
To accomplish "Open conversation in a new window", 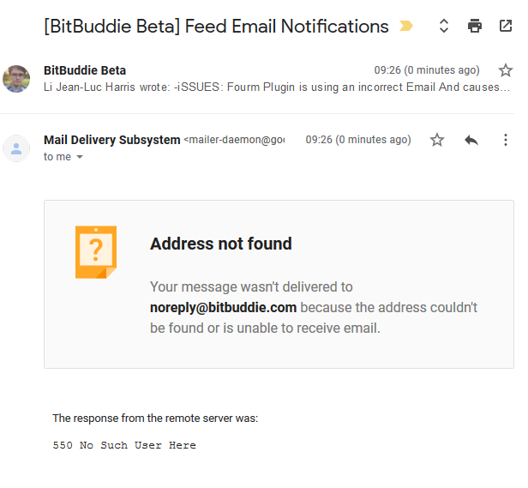I will click(506, 26).
